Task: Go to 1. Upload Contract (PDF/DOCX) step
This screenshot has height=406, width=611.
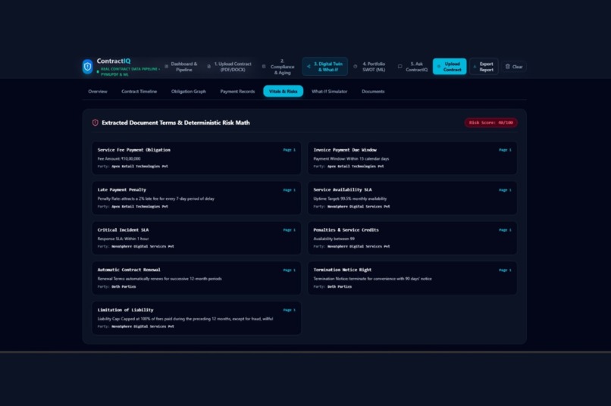Action: 230,67
